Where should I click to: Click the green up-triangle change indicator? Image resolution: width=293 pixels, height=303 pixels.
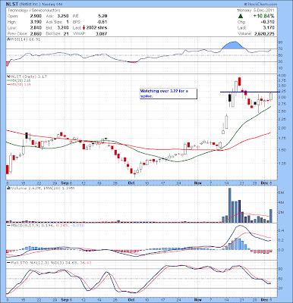click(241, 16)
